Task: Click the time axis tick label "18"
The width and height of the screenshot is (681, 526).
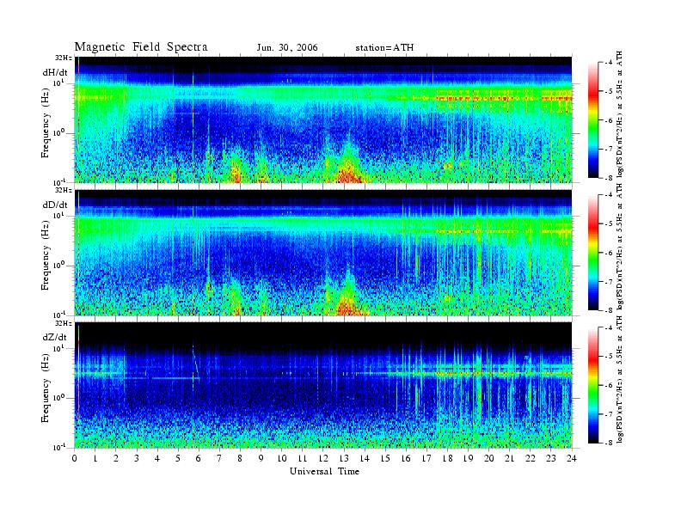Action: [x=447, y=459]
